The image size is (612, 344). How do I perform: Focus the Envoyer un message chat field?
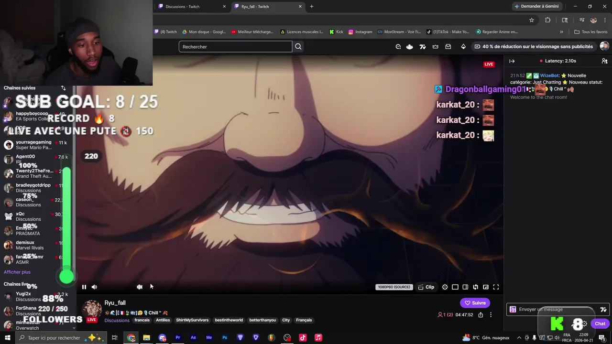pyautogui.click(x=557, y=310)
